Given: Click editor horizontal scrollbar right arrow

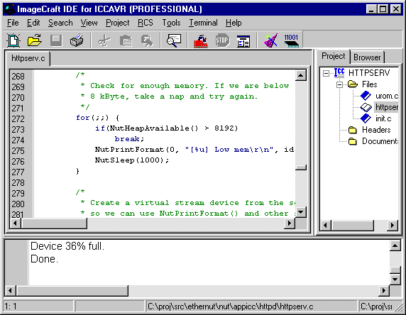Looking at the screenshot, I should [290, 223].
